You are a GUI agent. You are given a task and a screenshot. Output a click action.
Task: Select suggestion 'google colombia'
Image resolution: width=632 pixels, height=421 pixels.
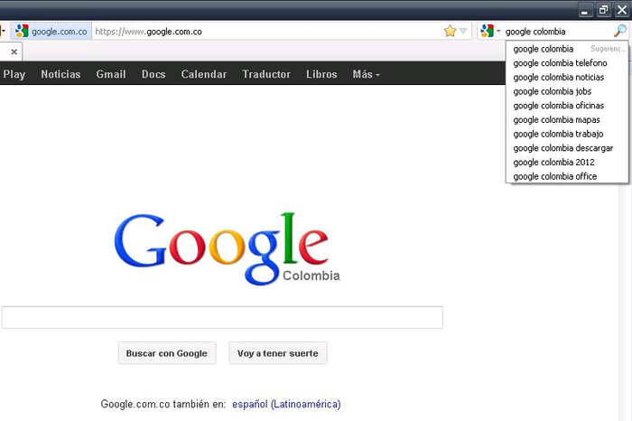(x=567, y=49)
